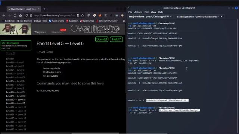Open Level 5 → Level 6 in the sidebar

coord(15,81)
